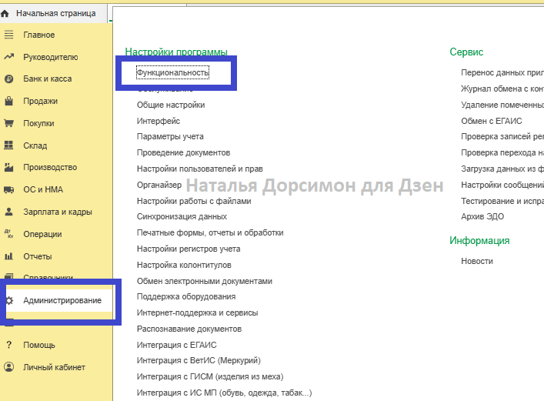Select the Администрирование section
Image resolution: width=544 pixels, height=401 pixels.
62,301
